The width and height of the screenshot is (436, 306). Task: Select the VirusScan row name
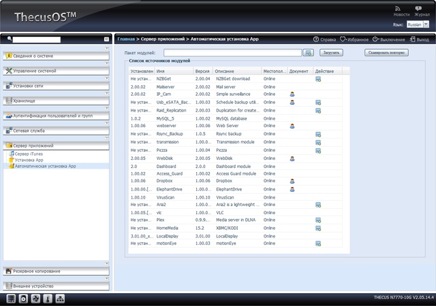pyautogui.click(x=165, y=197)
